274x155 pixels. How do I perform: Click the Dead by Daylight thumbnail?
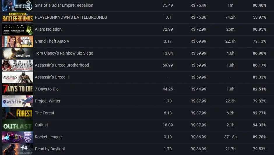[17, 149]
